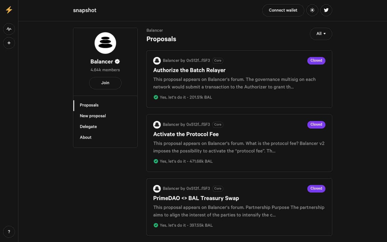
Task: Open the New proposal menu item
Action: tap(93, 116)
